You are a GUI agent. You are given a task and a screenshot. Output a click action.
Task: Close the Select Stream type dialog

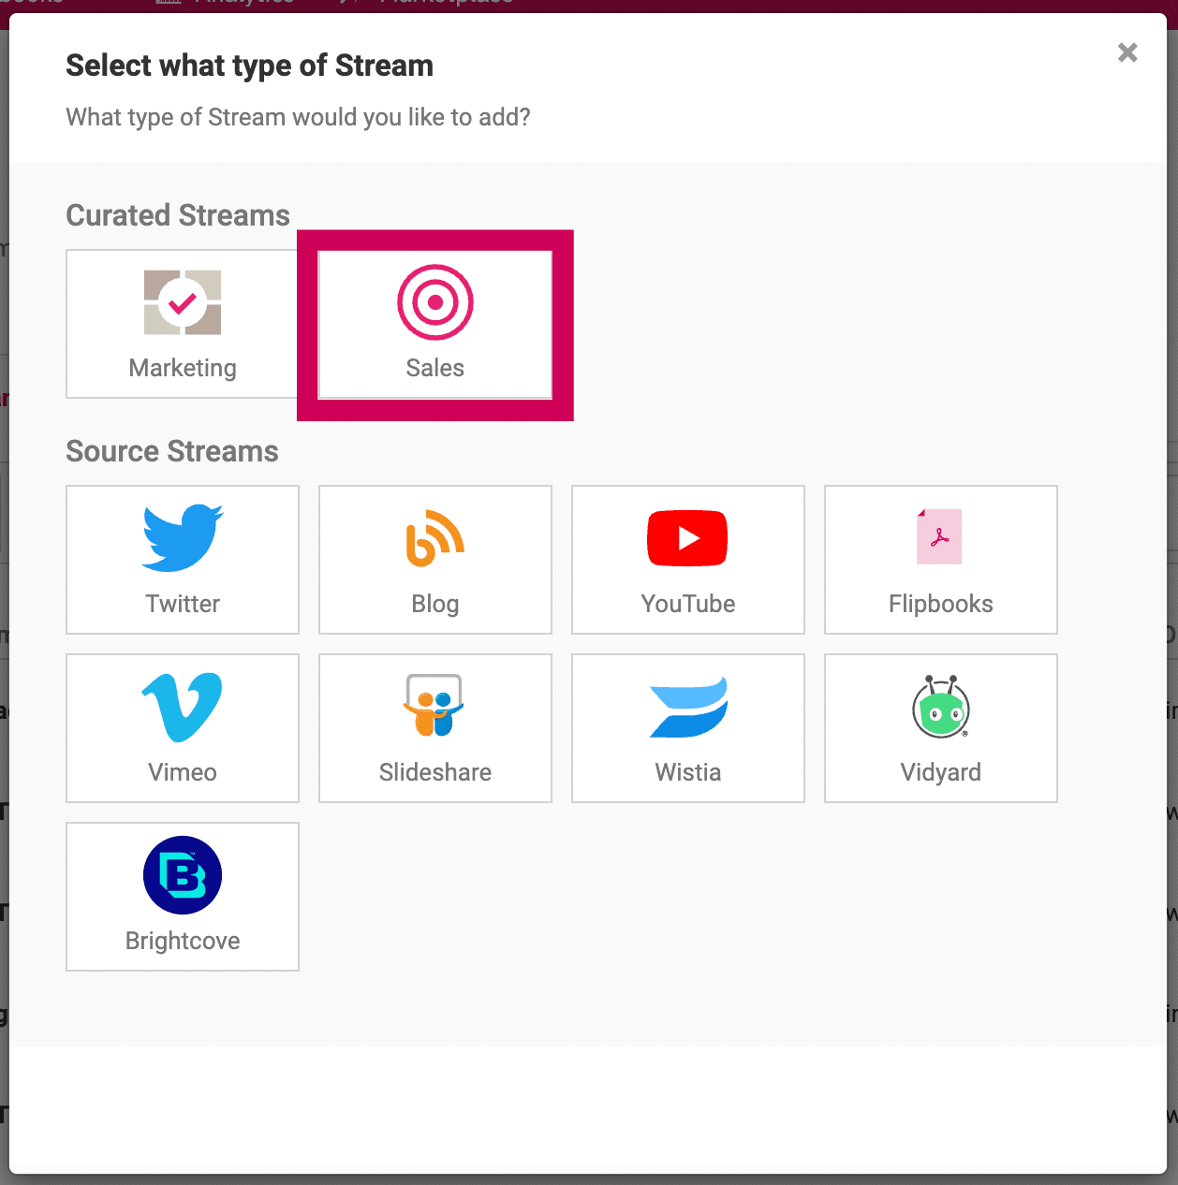click(1127, 52)
